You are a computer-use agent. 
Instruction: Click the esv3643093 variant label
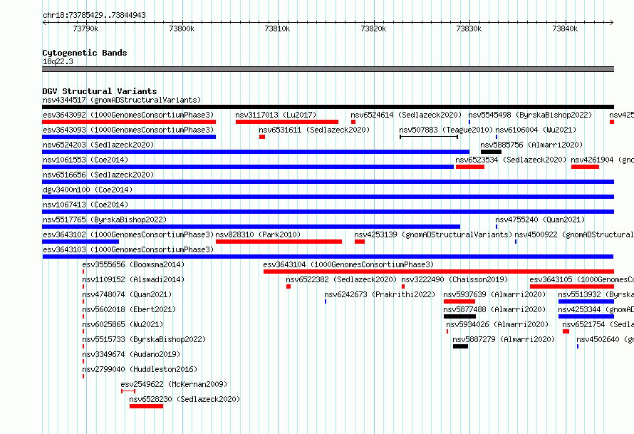click(x=128, y=130)
